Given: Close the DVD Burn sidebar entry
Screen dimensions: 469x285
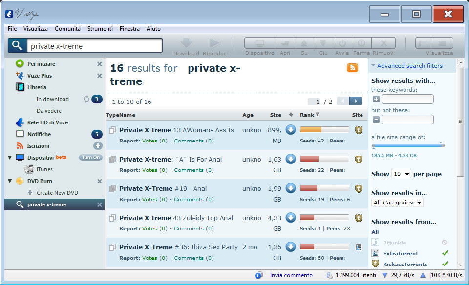Looking at the screenshot, I should 99,181.
